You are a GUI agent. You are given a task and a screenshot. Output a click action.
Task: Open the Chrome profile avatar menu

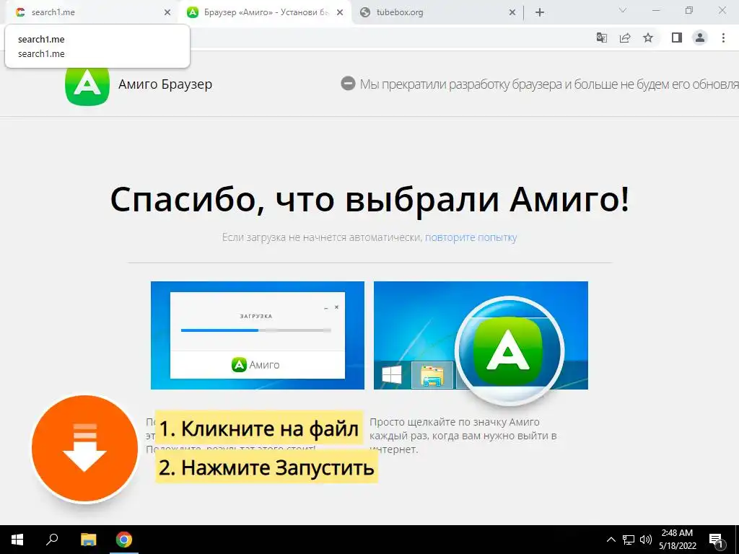click(700, 38)
